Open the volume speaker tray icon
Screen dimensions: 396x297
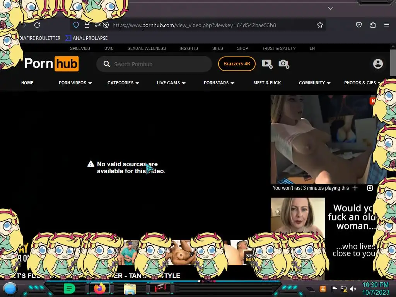(x=353, y=288)
